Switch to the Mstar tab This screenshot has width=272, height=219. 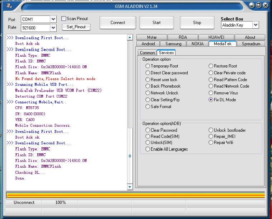click(152, 37)
